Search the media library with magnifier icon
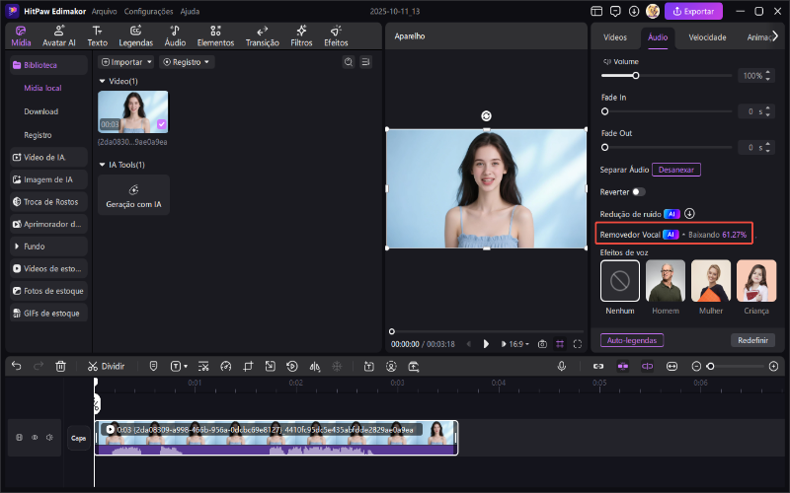790x493 pixels. point(349,62)
